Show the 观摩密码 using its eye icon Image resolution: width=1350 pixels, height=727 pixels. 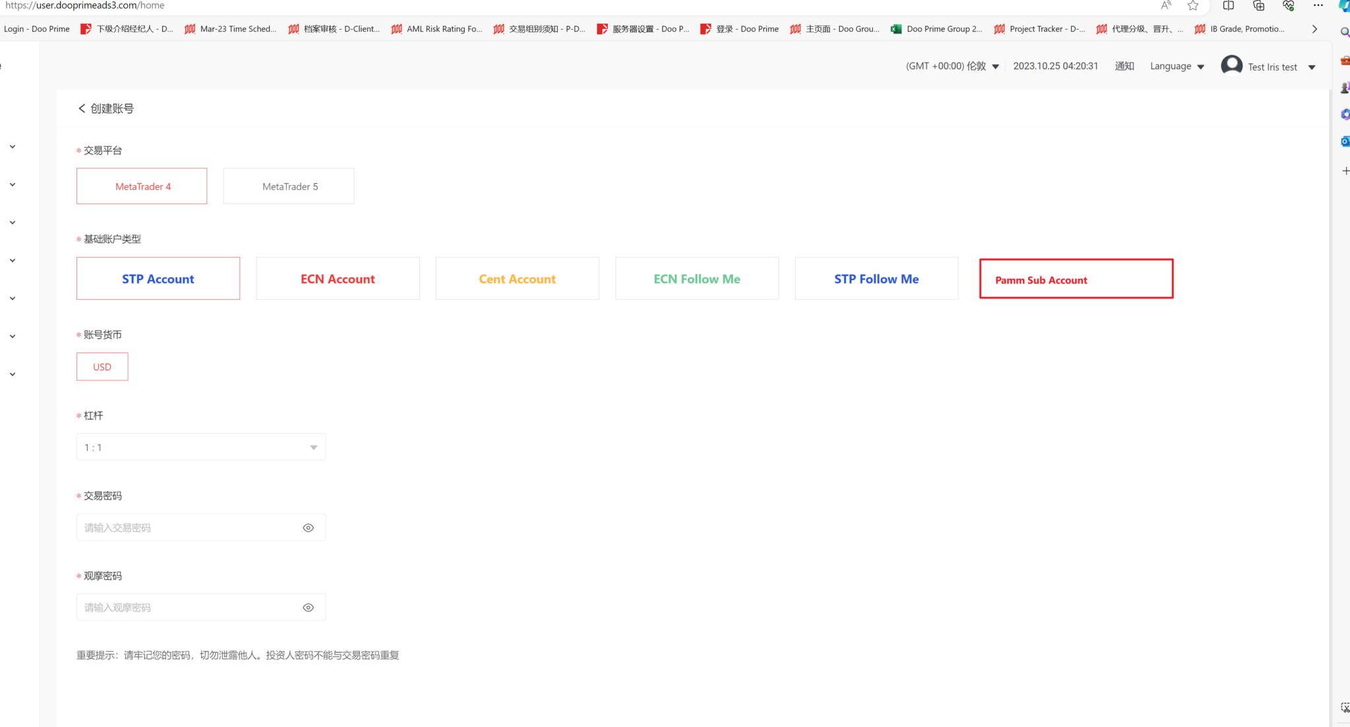tap(308, 607)
